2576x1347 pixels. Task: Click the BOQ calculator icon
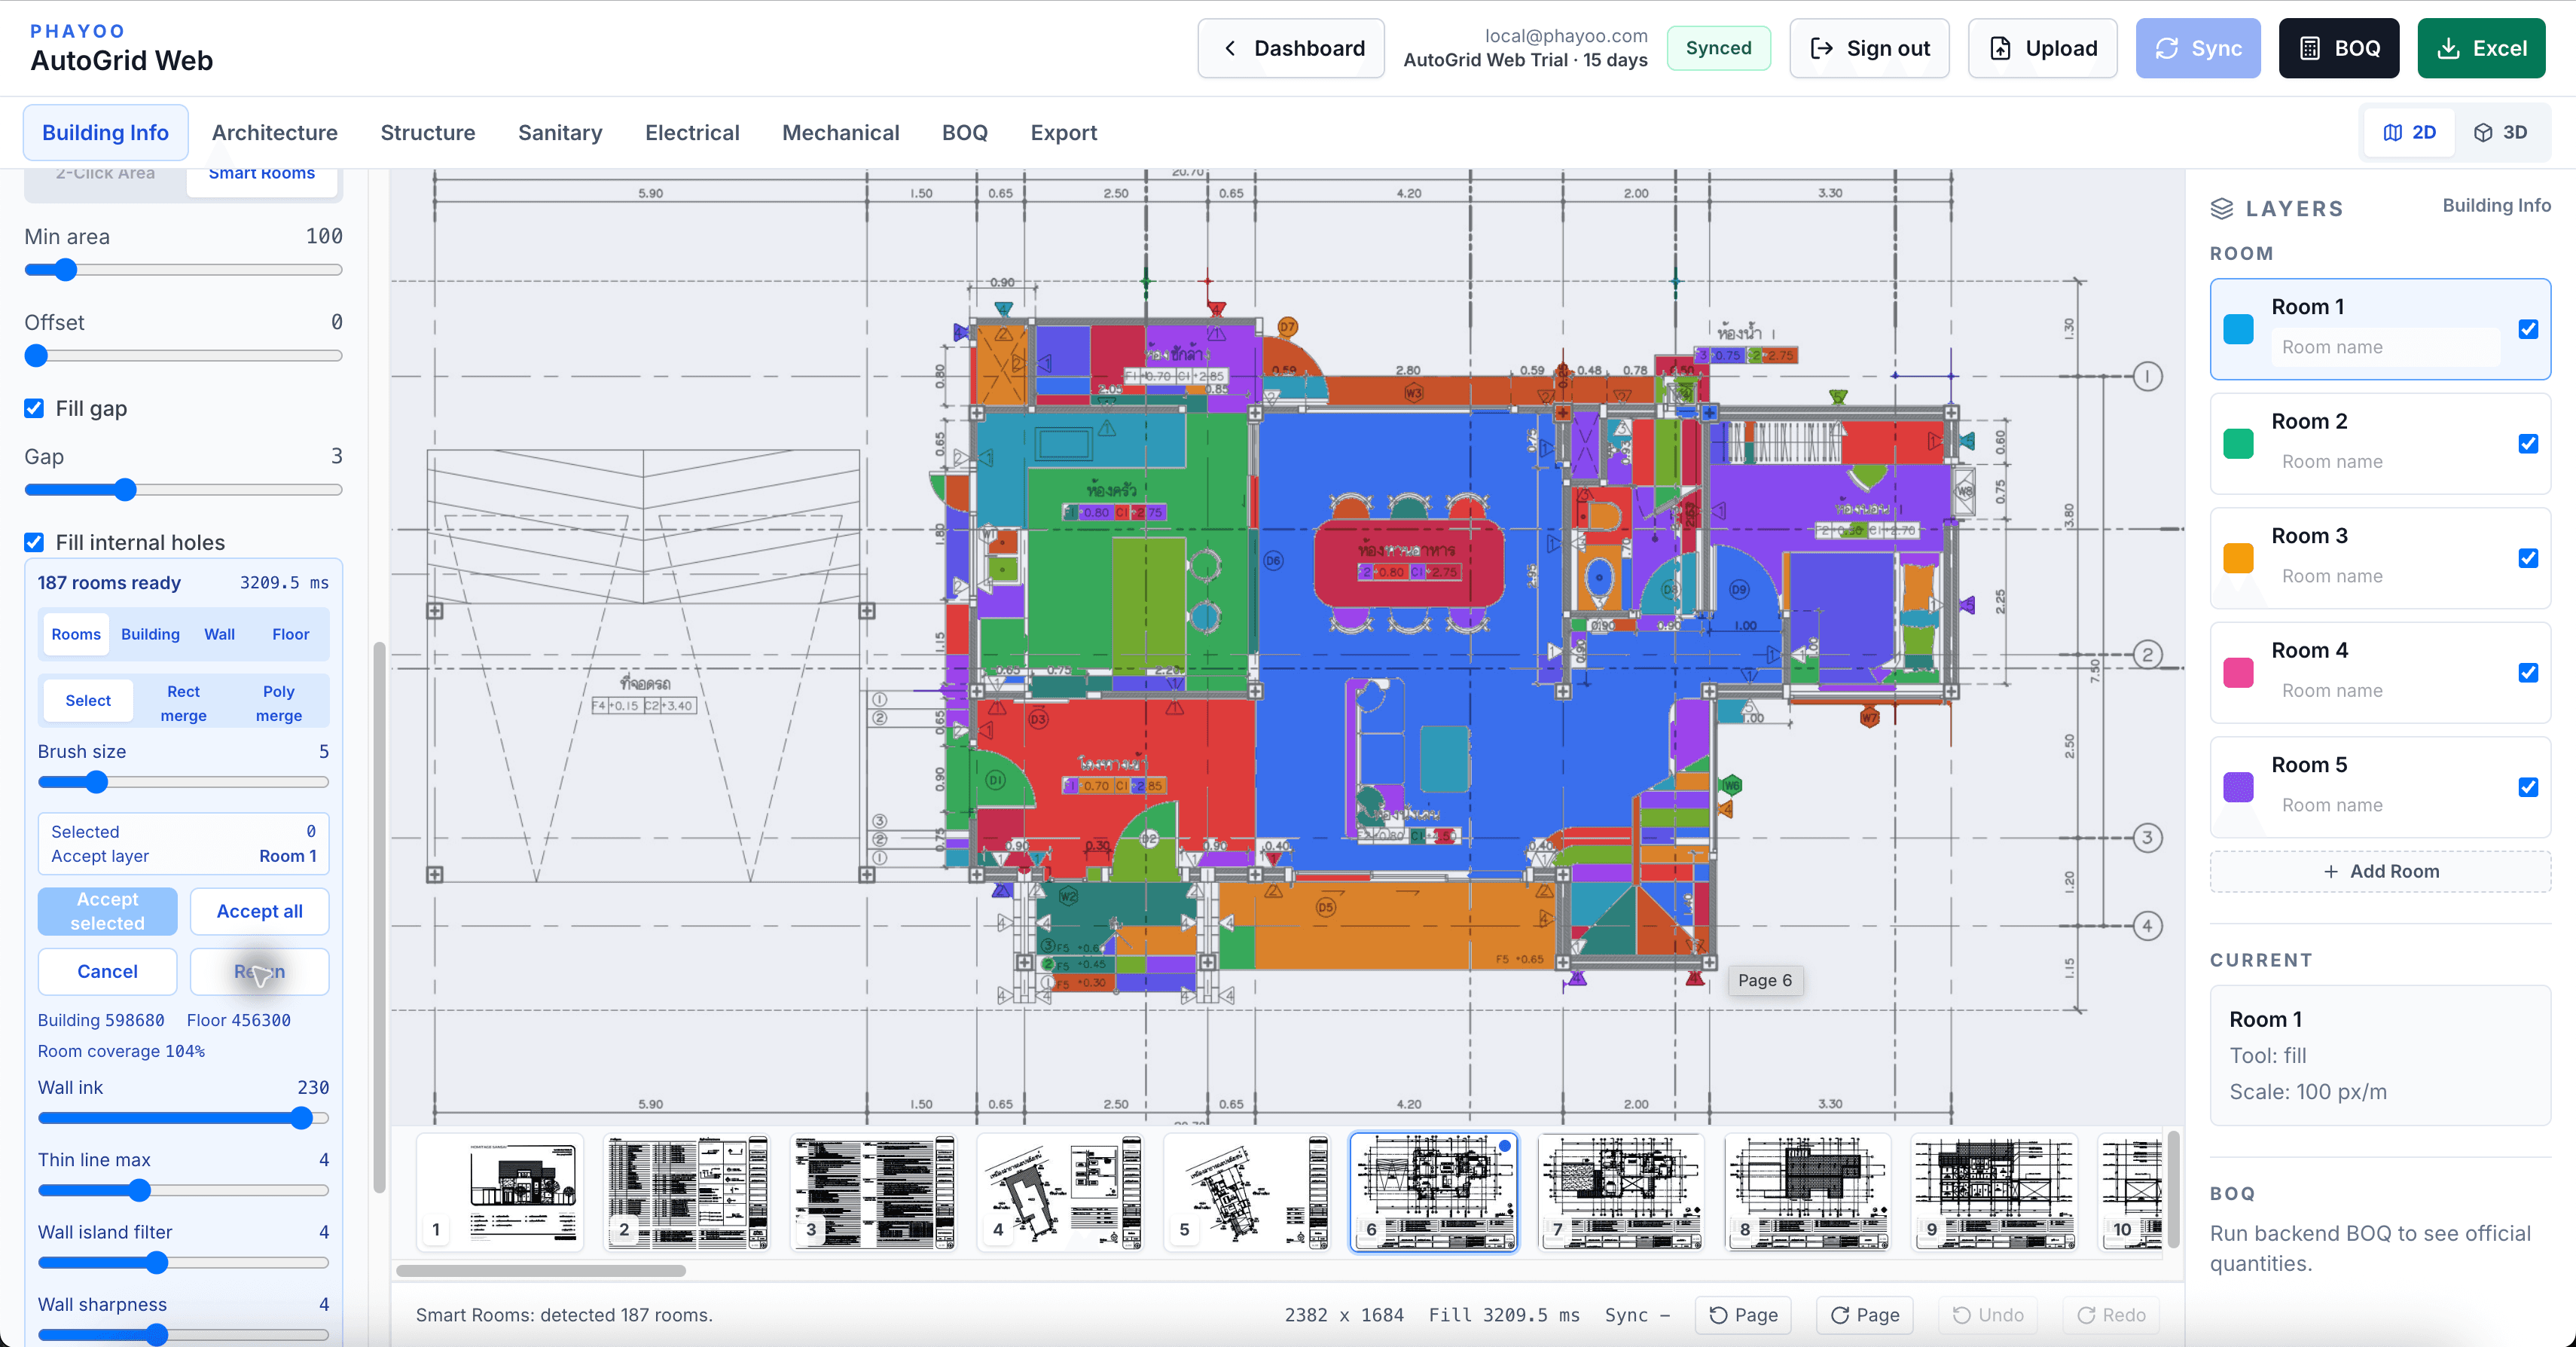(x=2310, y=48)
